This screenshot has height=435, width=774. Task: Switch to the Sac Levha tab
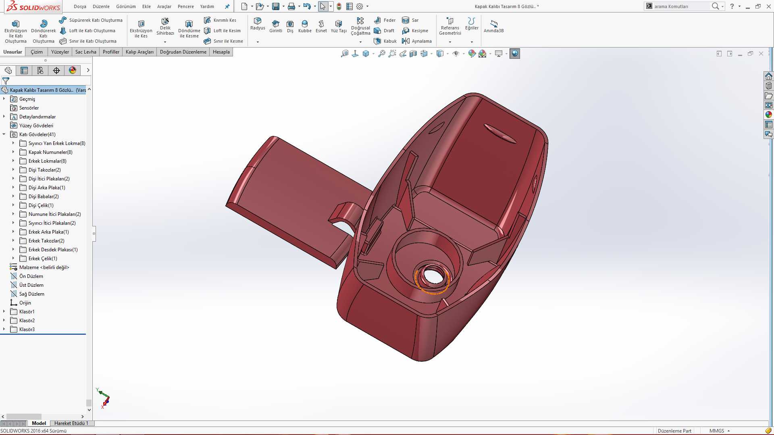pyautogui.click(x=85, y=52)
